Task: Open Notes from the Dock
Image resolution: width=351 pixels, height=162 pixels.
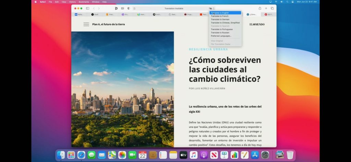Action: click(x=173, y=155)
